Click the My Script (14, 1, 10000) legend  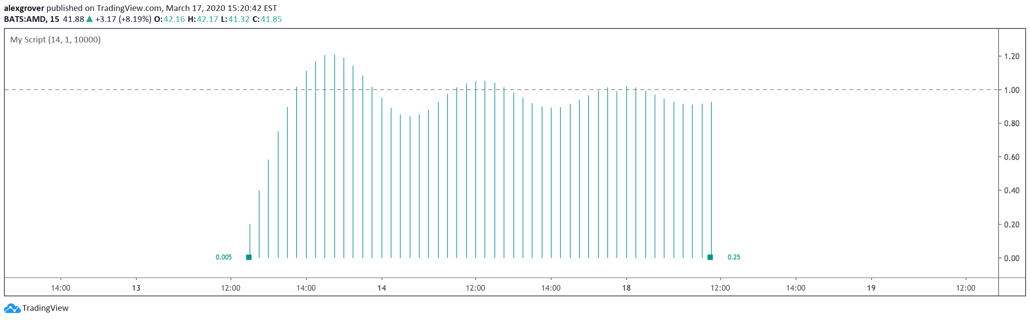[56, 40]
